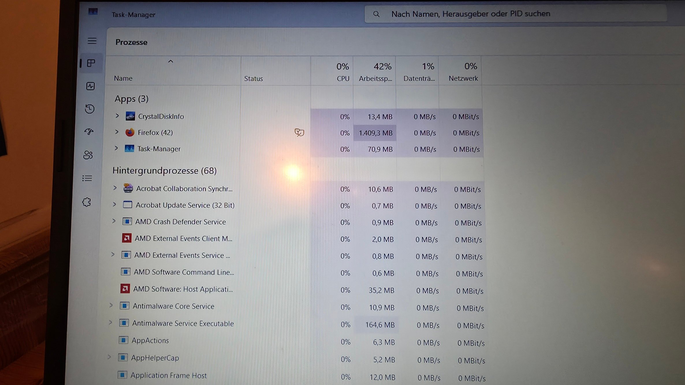The width and height of the screenshot is (685, 385).
Task: Open the Details list sidebar tab
Action: [87, 178]
